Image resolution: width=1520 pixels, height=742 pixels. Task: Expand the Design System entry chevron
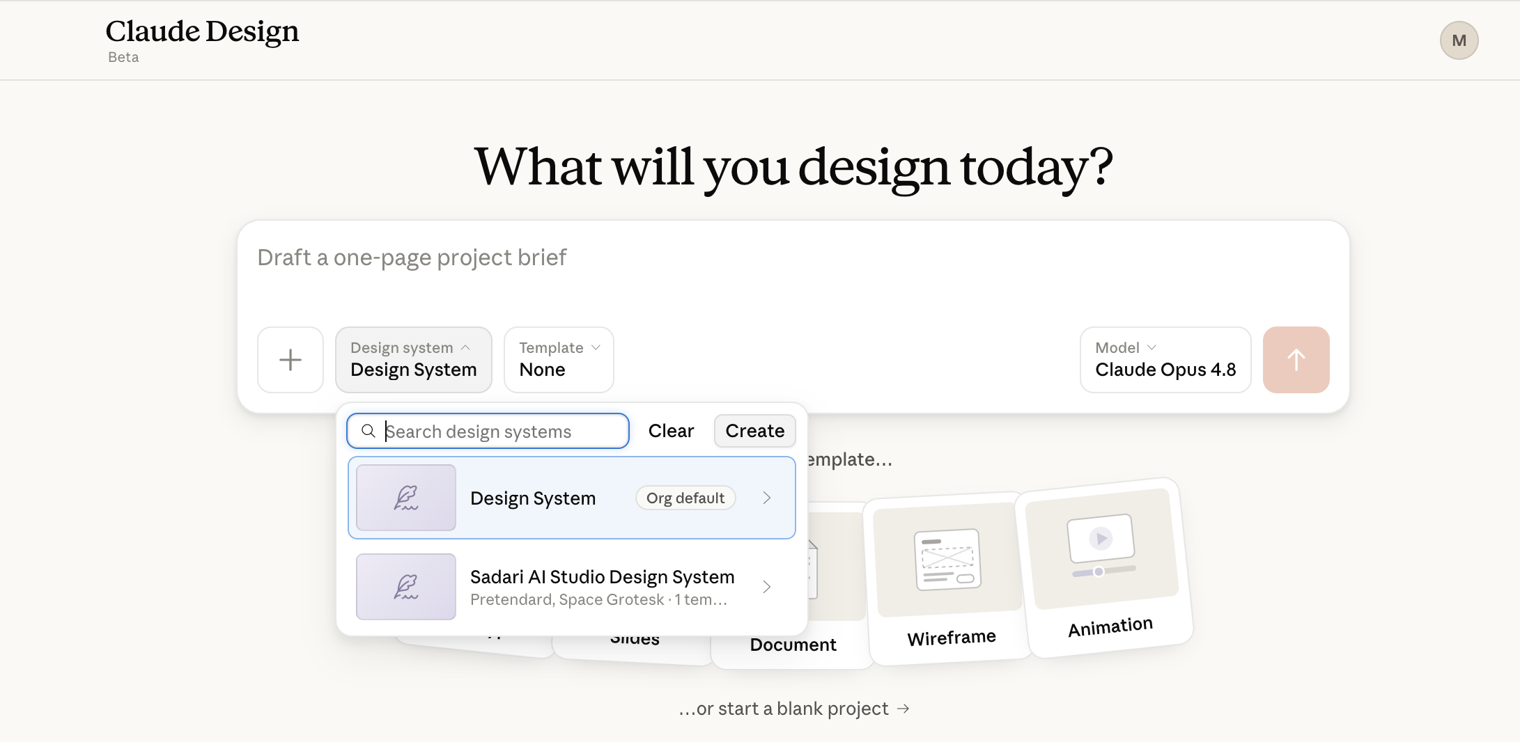click(x=767, y=498)
